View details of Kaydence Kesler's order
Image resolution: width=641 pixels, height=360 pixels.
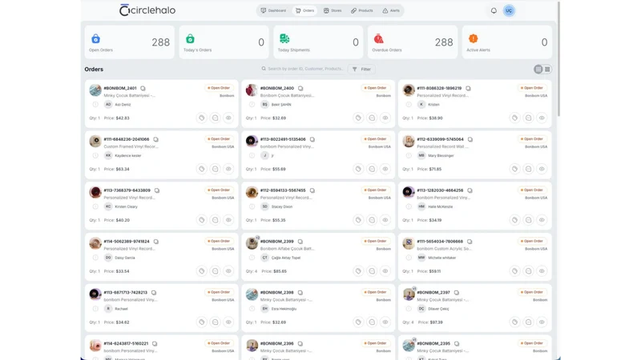pyautogui.click(x=228, y=169)
